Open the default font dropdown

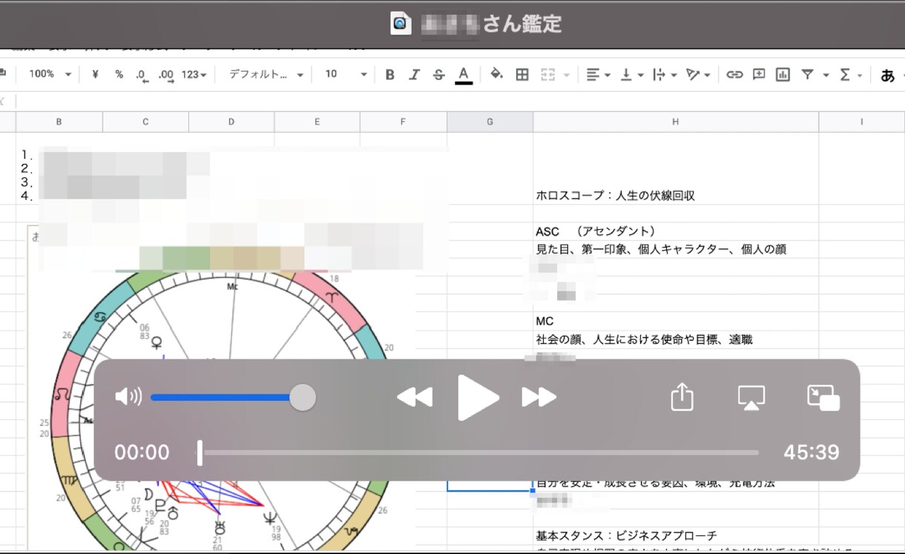(x=266, y=74)
